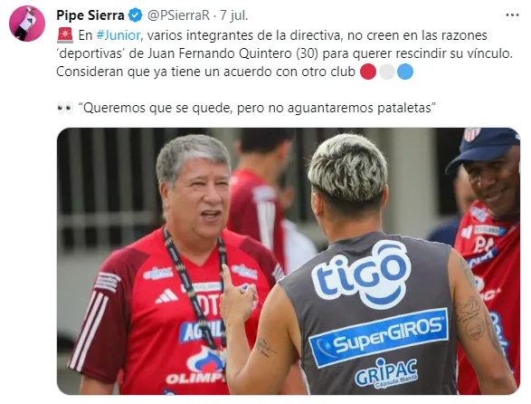Viewport: 531px width, 404px height.
Task: Click the SuperGIROS sponsor banner in photo
Action: coord(378,337)
